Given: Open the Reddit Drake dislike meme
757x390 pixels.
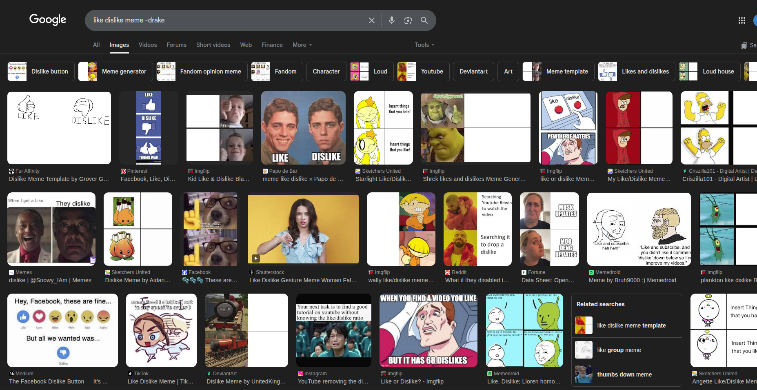Looking at the screenshot, I should (477, 229).
